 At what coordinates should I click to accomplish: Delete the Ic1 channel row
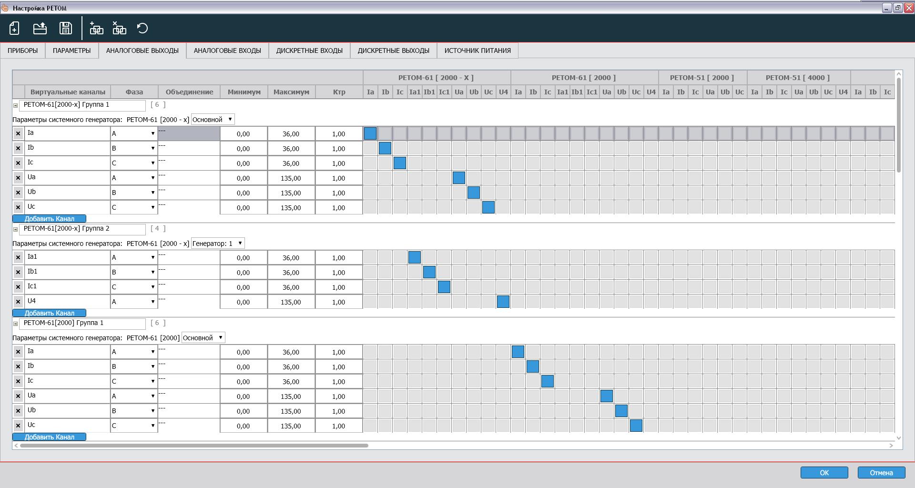pyautogui.click(x=18, y=287)
